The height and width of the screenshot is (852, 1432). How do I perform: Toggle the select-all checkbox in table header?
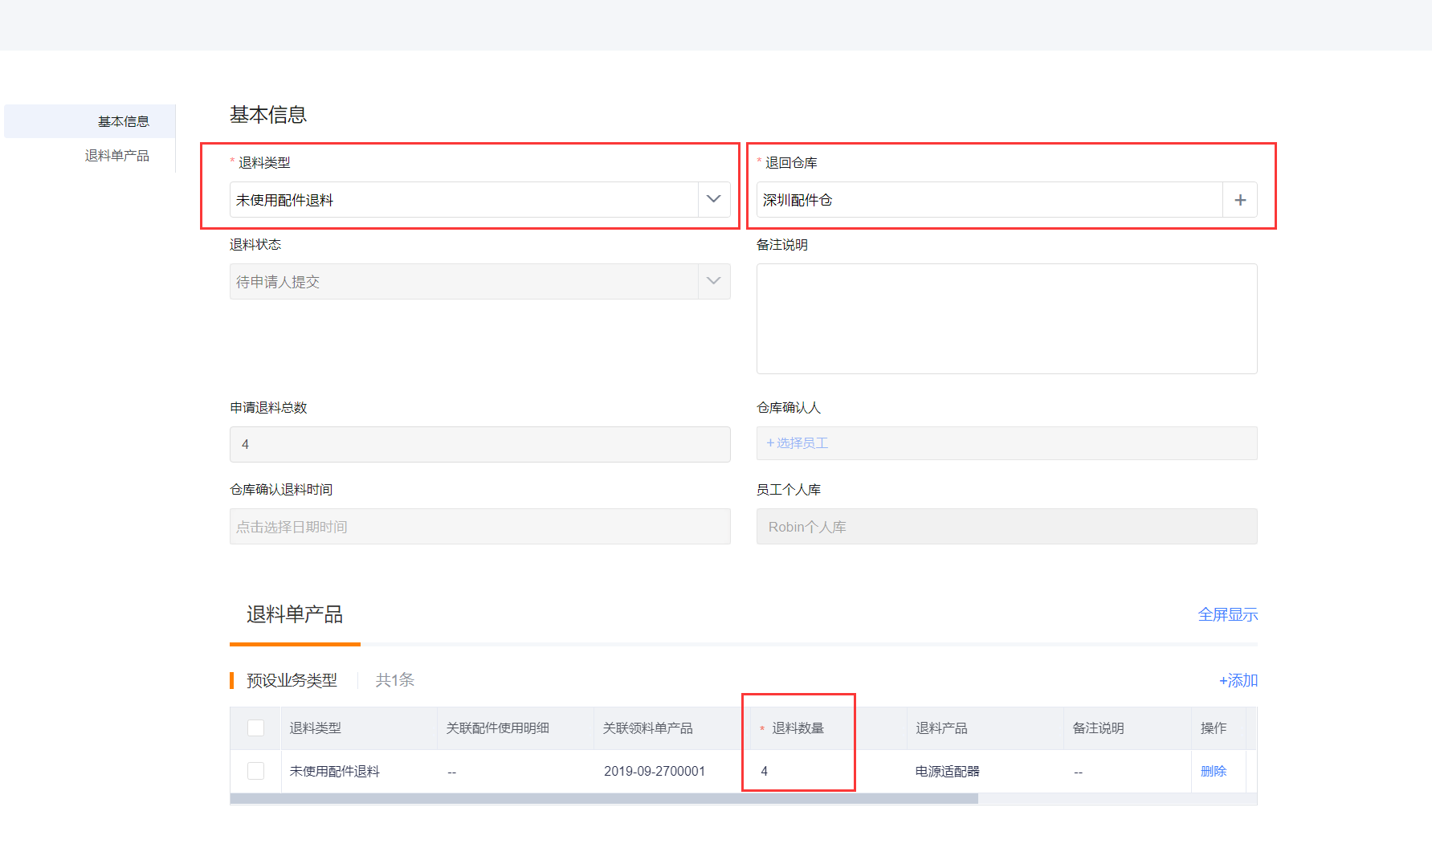pos(255,728)
